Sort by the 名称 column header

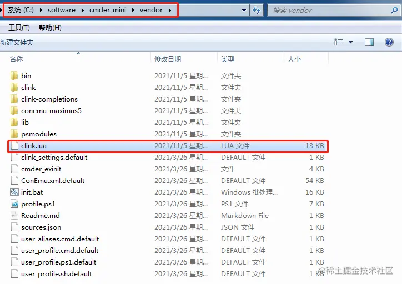16,59
